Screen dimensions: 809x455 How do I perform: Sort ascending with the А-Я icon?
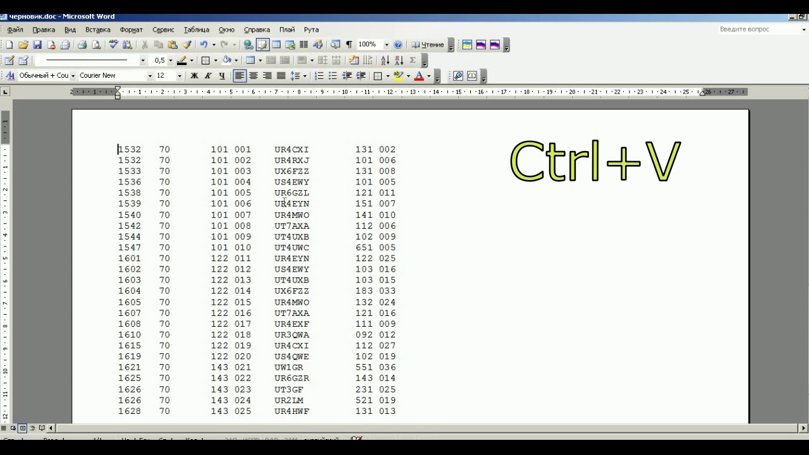[385, 60]
